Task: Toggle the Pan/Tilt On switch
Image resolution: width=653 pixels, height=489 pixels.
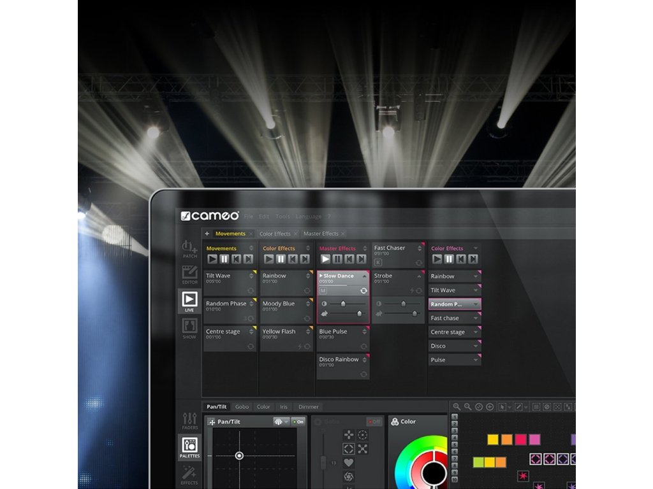Action: click(x=298, y=422)
